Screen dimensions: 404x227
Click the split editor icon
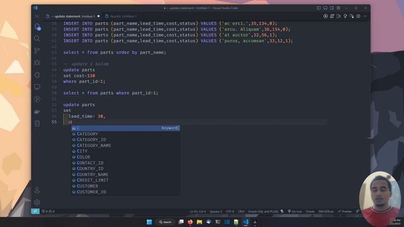pos(358,16)
